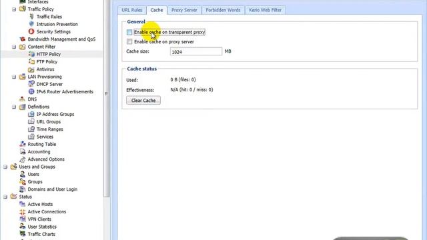The image size is (427, 240).
Task: Click 'N/A (hit: 0 / miss: 0)' effectiveness value
Action: (x=191, y=90)
